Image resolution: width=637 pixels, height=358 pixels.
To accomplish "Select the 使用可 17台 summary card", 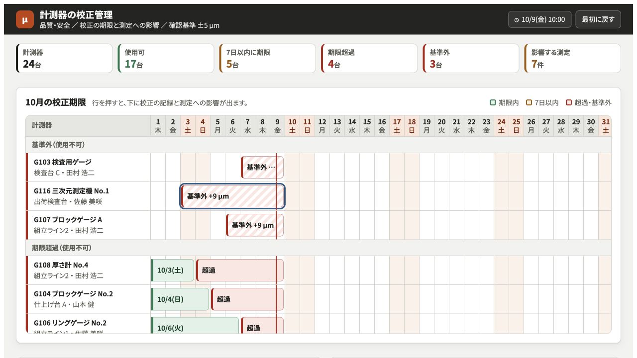I will coord(166,58).
